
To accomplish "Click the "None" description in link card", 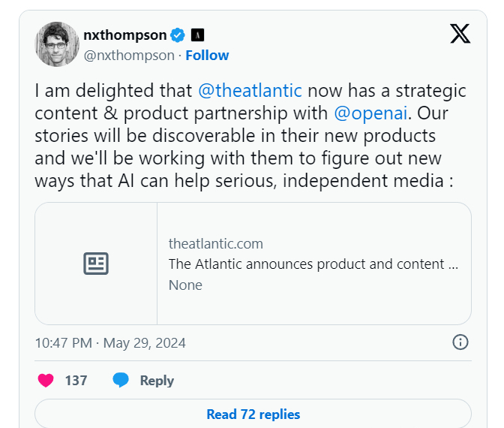I will click(185, 285).
